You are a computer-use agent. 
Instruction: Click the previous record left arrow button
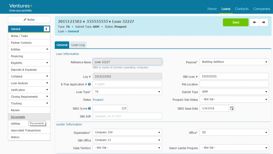pos(254,22)
